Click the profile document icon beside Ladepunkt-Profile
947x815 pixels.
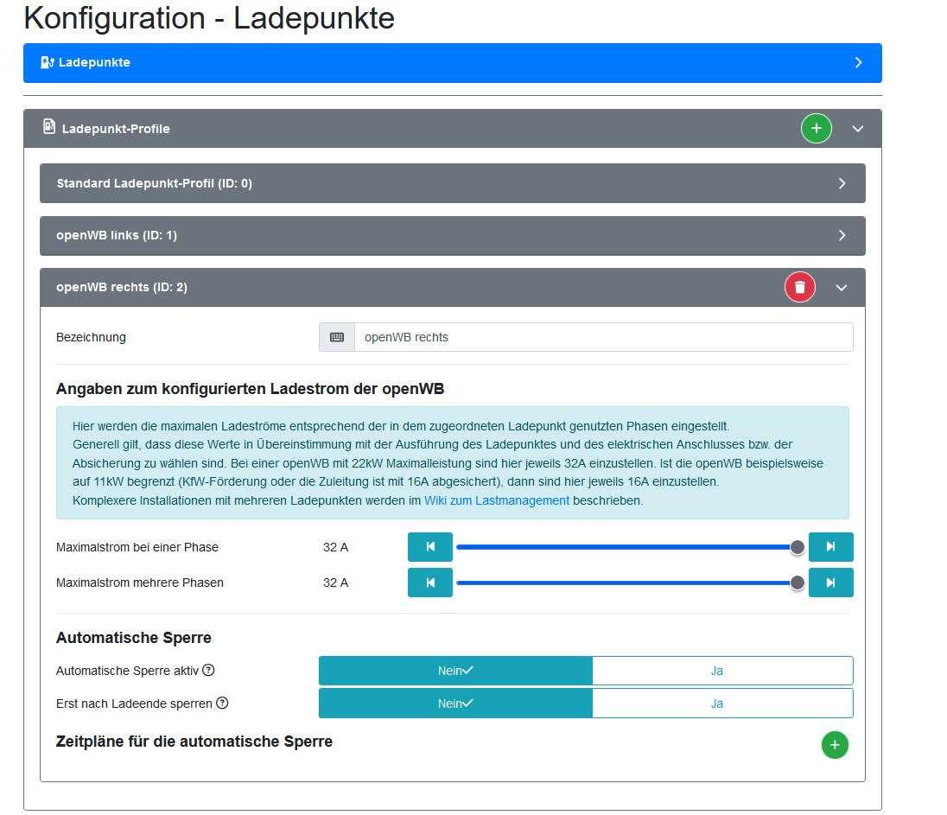[49, 126]
